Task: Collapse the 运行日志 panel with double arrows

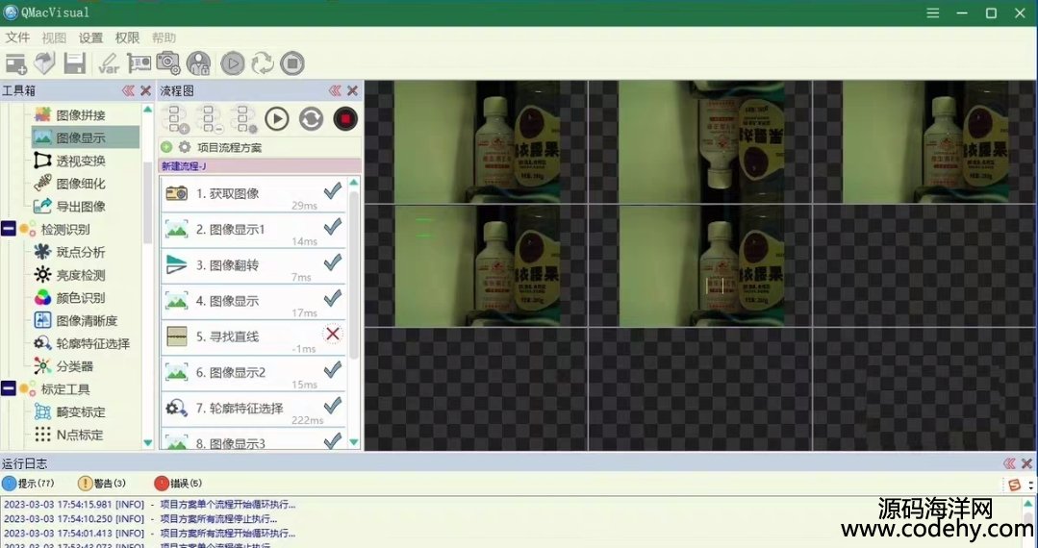Action: click(x=1009, y=463)
